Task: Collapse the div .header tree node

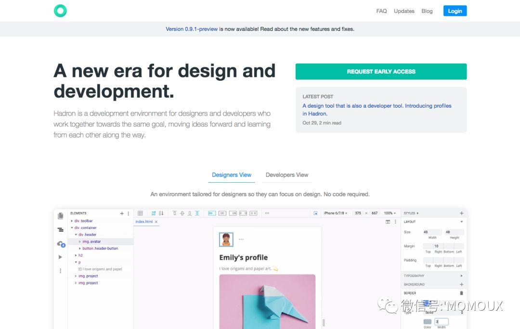Action: [76, 235]
